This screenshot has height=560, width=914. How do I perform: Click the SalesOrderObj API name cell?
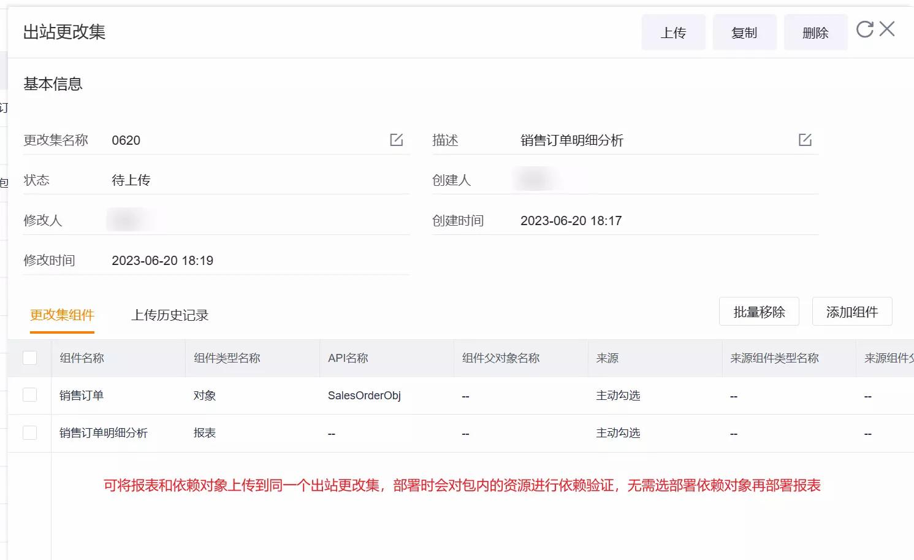(364, 396)
